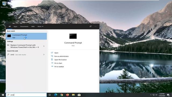Open the network icon in system tray

pyautogui.click(x=154, y=95)
